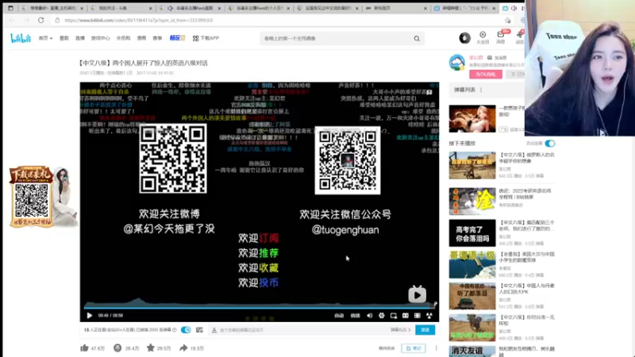Click the site info lock icon in address bar
635x357 pixels.
[x=57, y=21]
